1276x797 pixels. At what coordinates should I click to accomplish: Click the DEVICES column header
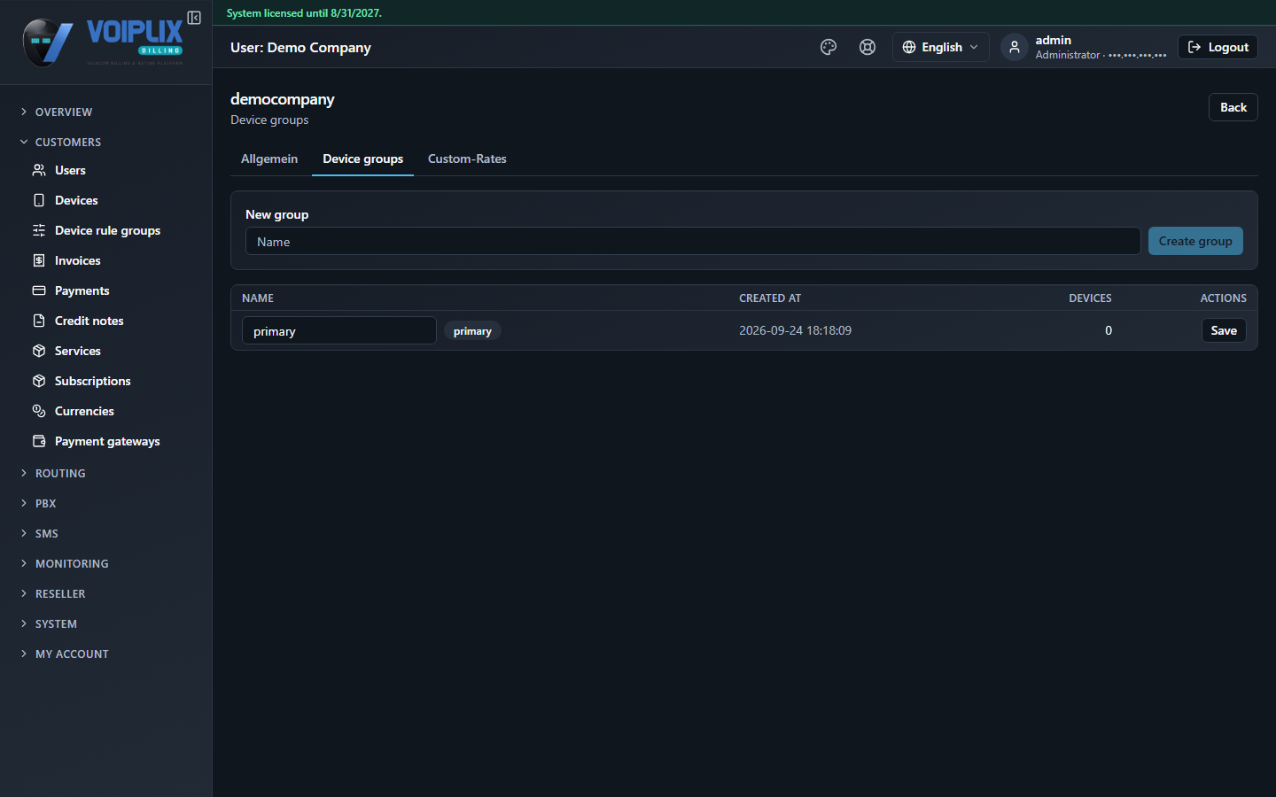tap(1090, 298)
